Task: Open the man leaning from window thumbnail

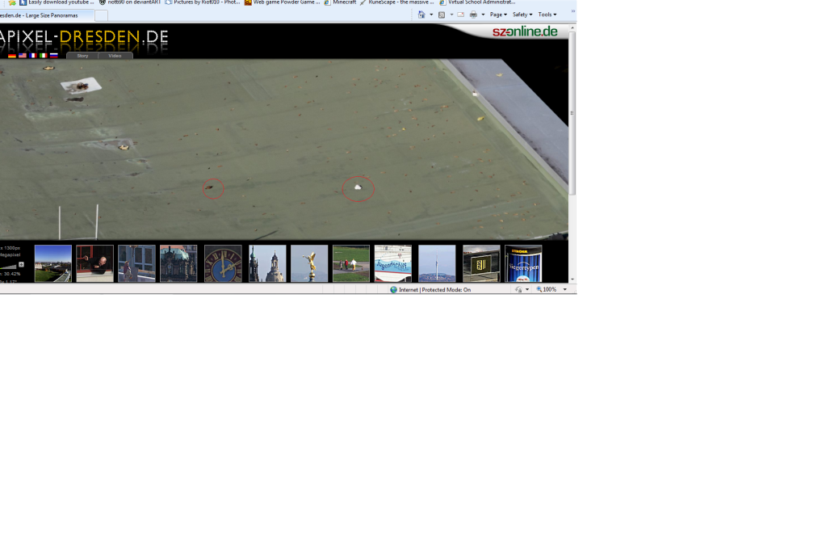Action: coord(94,263)
